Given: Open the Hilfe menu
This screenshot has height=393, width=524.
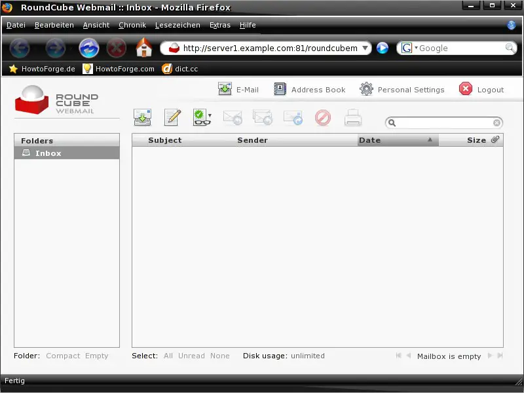Looking at the screenshot, I should [248, 25].
